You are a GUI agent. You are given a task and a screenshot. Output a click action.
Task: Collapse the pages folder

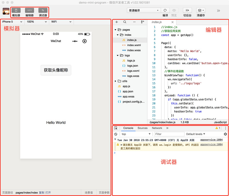[x=115, y=30]
